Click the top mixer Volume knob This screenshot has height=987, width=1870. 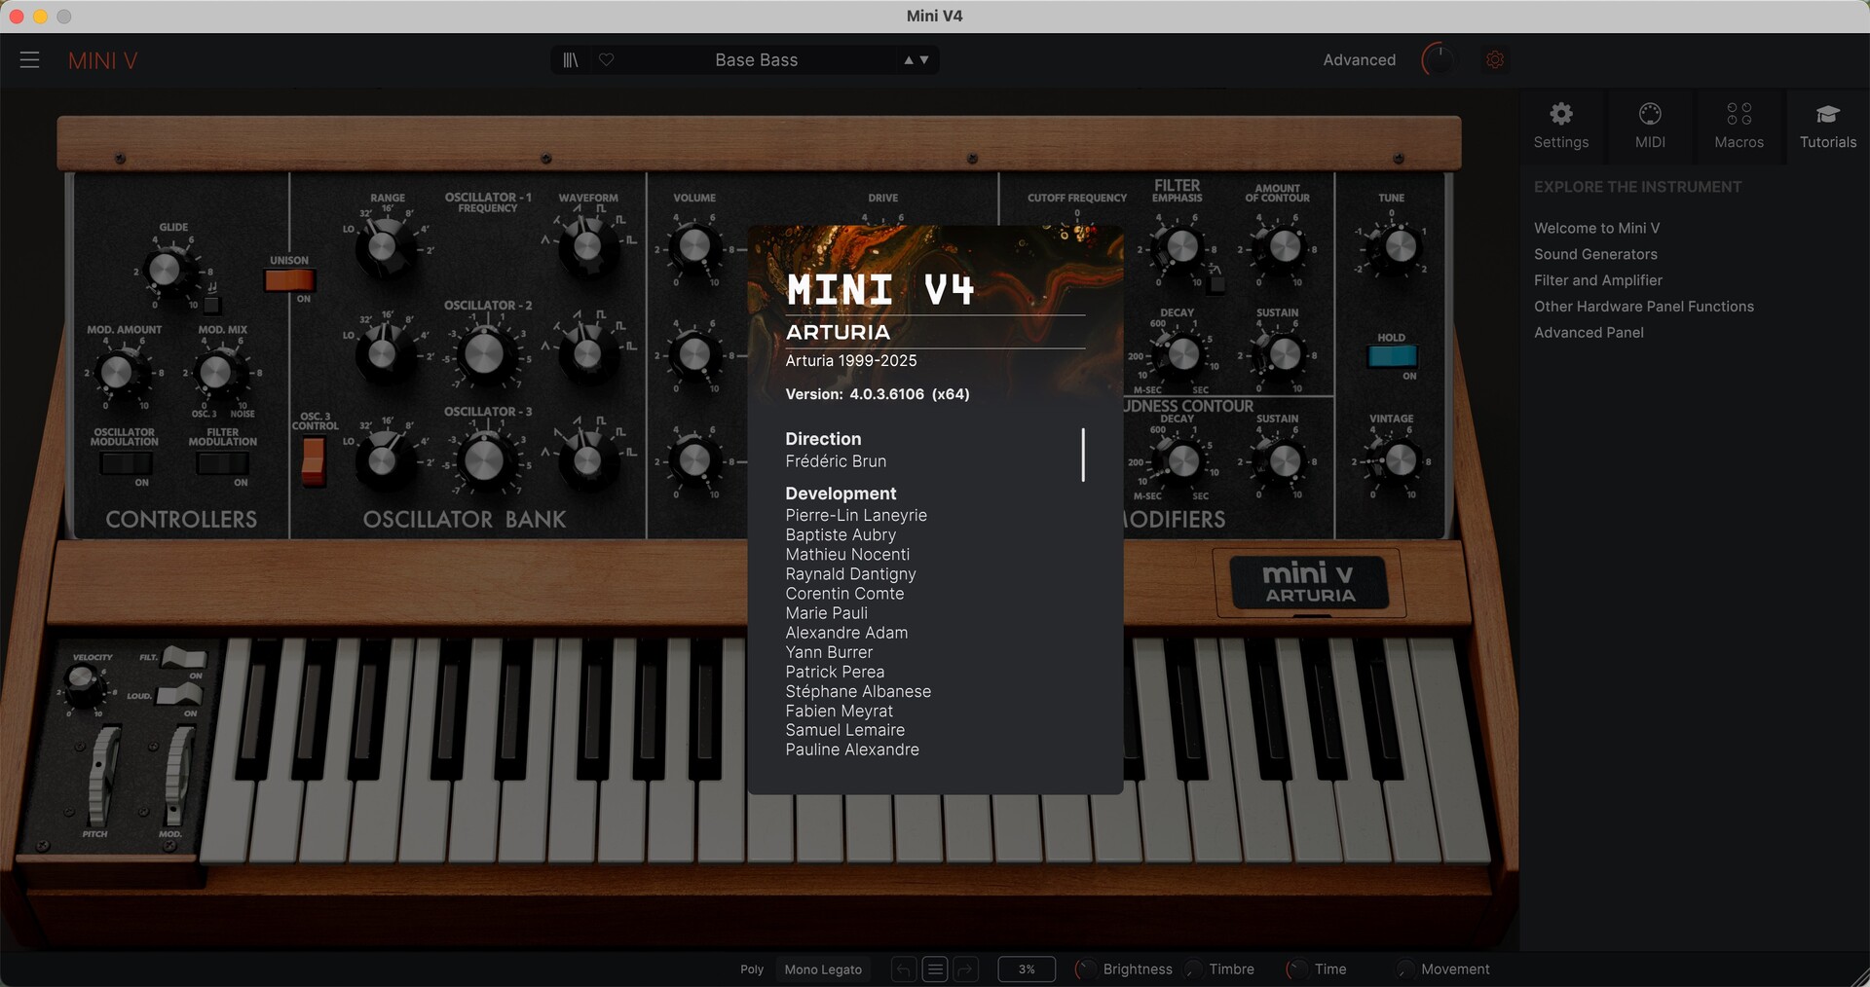coord(694,245)
